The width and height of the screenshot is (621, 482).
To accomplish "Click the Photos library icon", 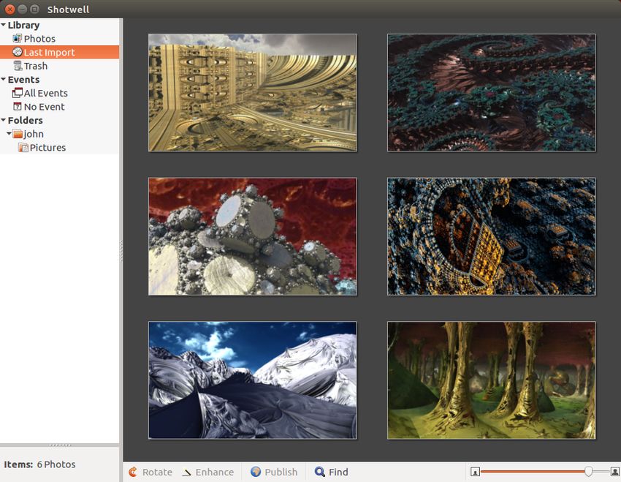I will (17, 39).
